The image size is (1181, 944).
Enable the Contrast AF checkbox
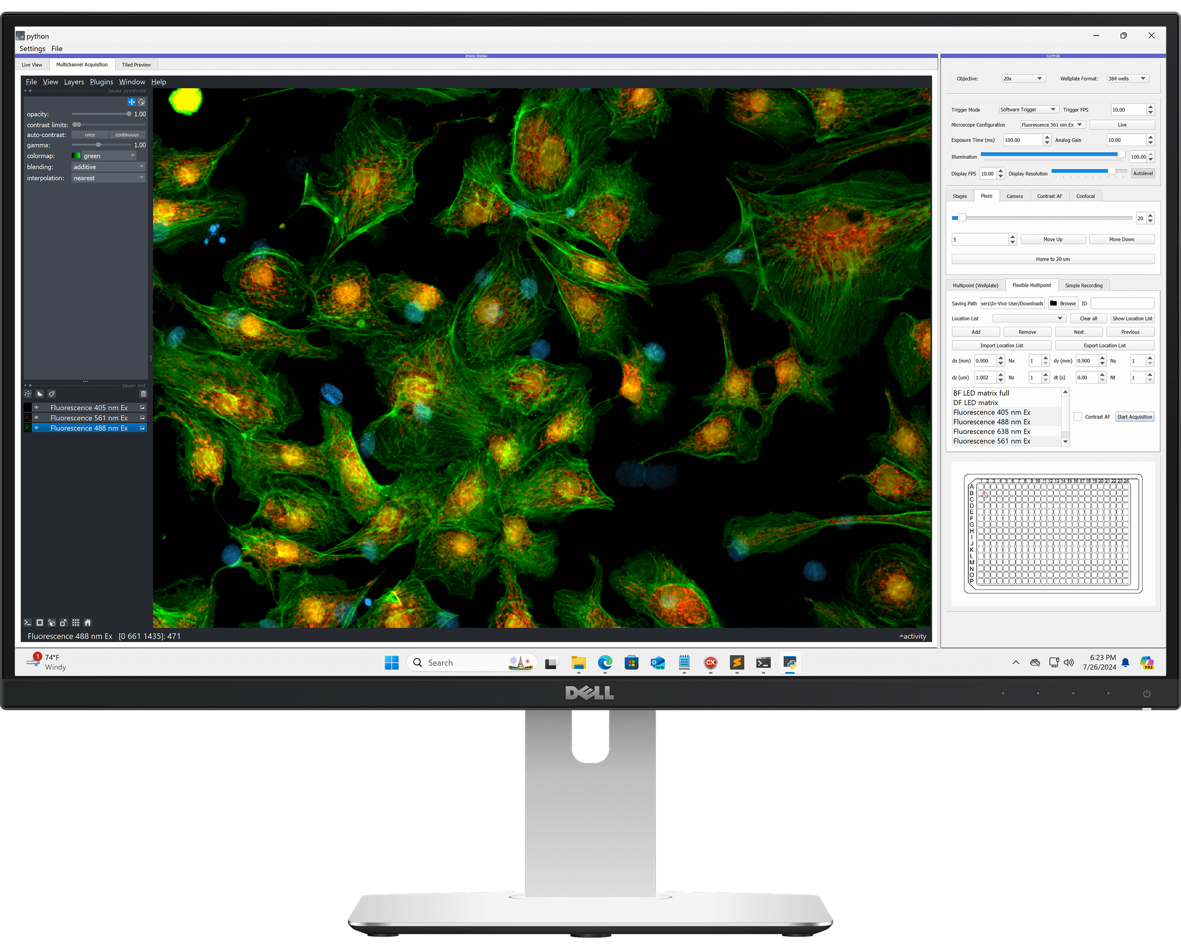pos(1078,417)
